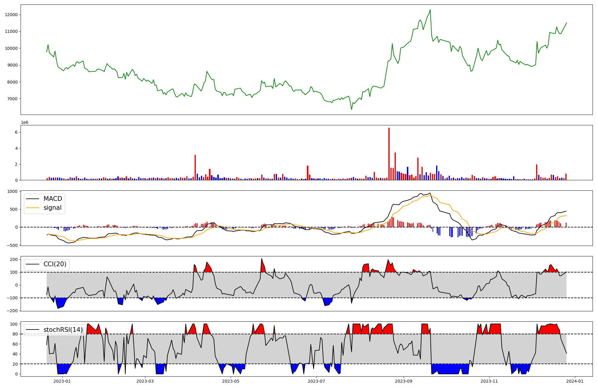Select the 2023-05 date axis label
This screenshot has width=597, height=388.
click(x=231, y=381)
